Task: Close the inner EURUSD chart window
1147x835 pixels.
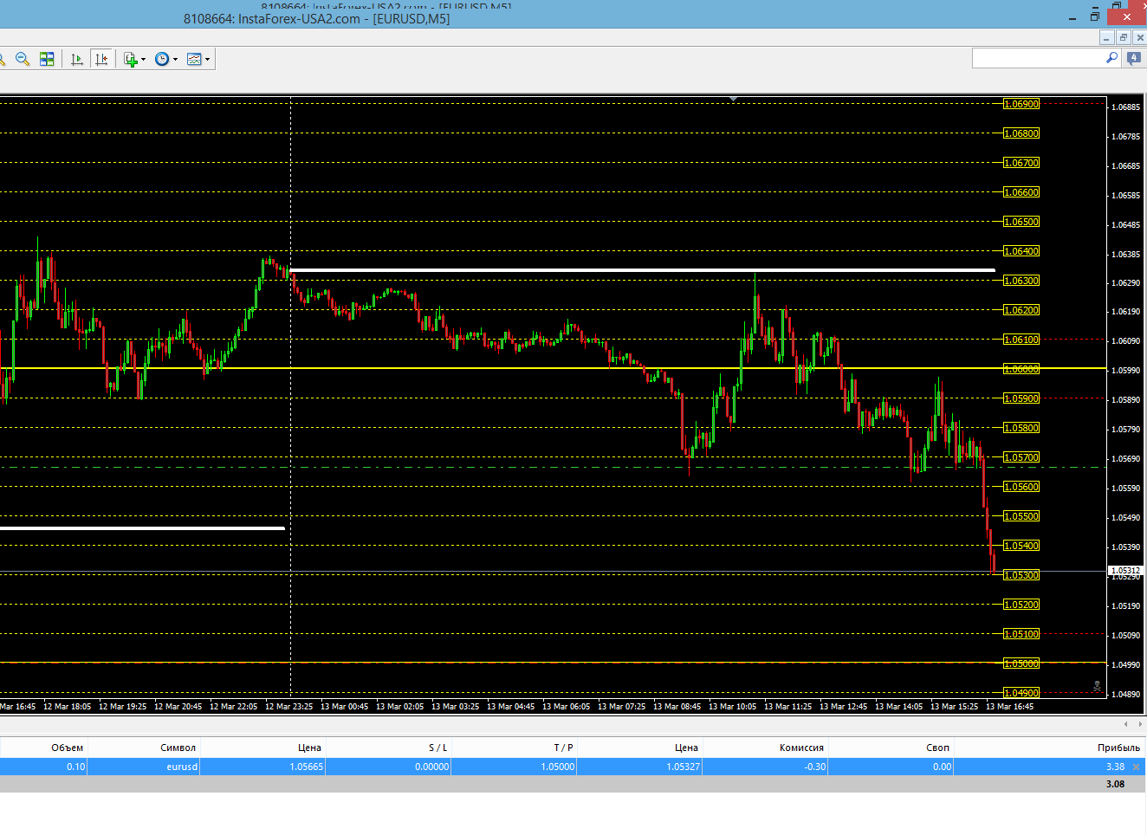Action: click(1140, 37)
